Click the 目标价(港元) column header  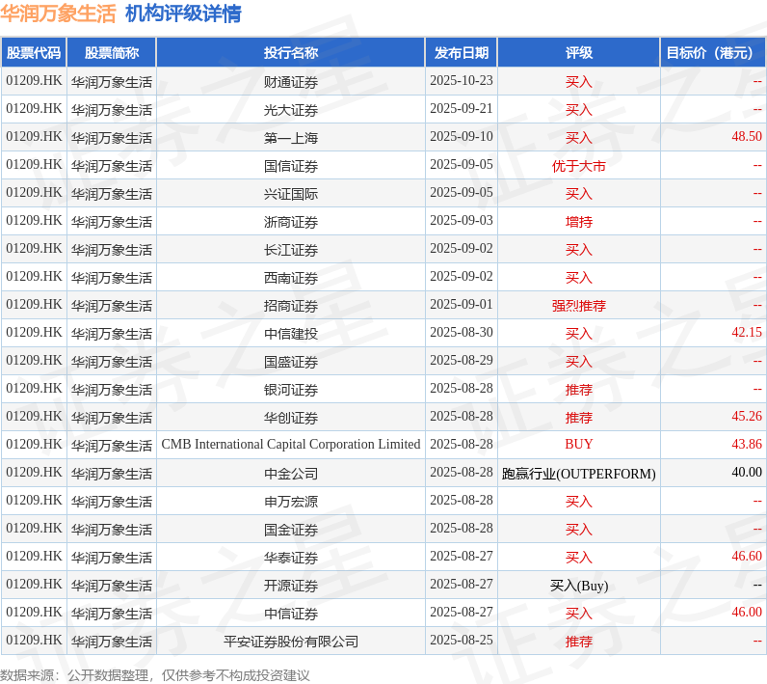coord(713,52)
